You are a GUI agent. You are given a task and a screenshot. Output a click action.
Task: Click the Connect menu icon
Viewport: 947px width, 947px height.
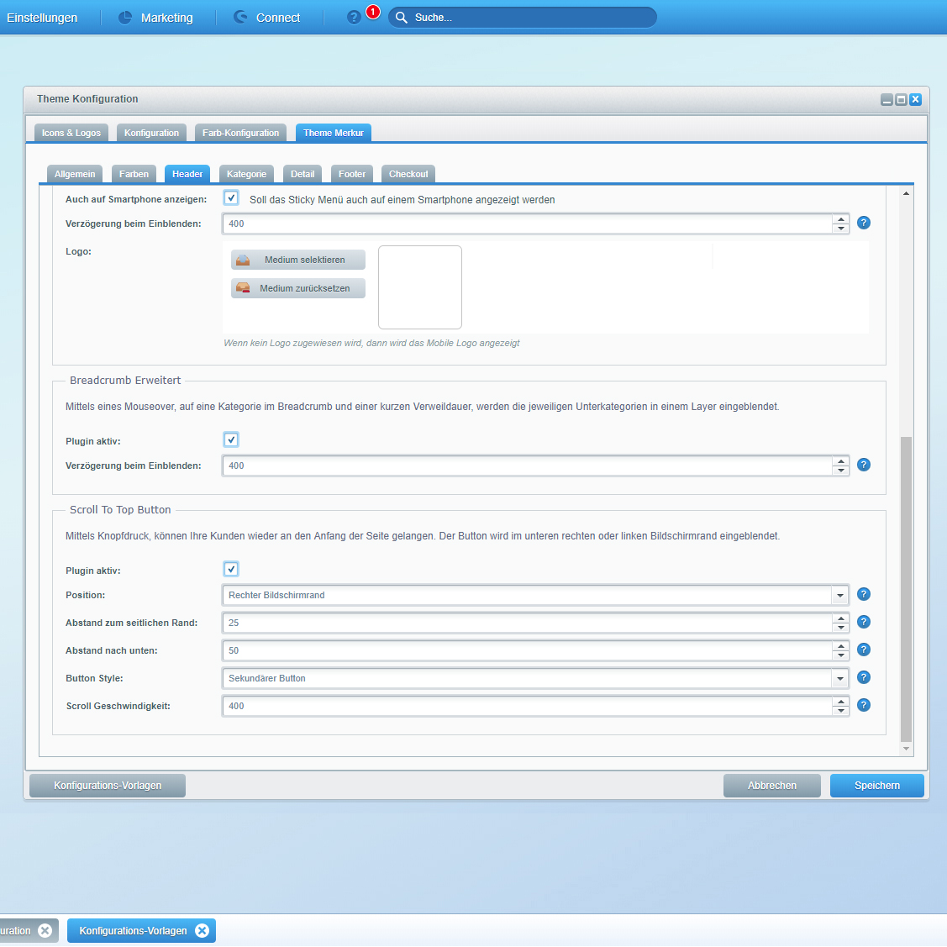pos(240,18)
